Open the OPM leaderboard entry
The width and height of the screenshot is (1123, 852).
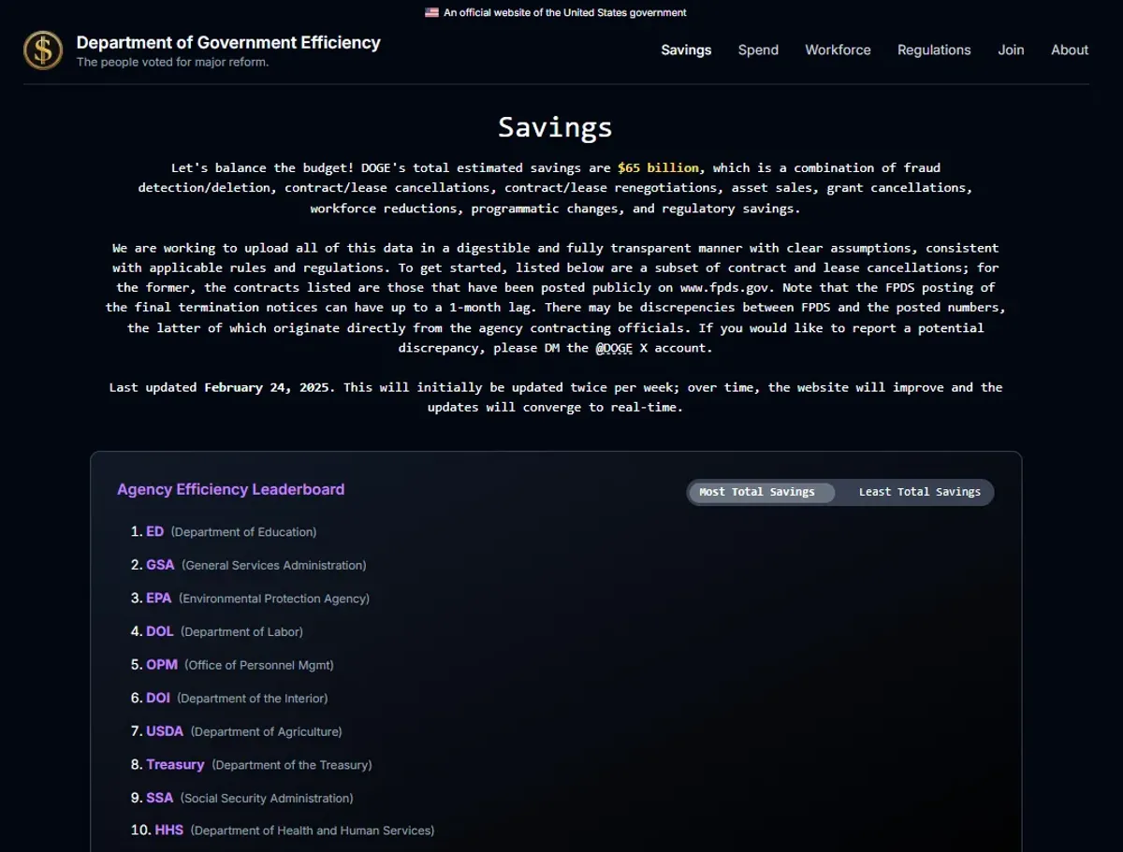coord(161,665)
